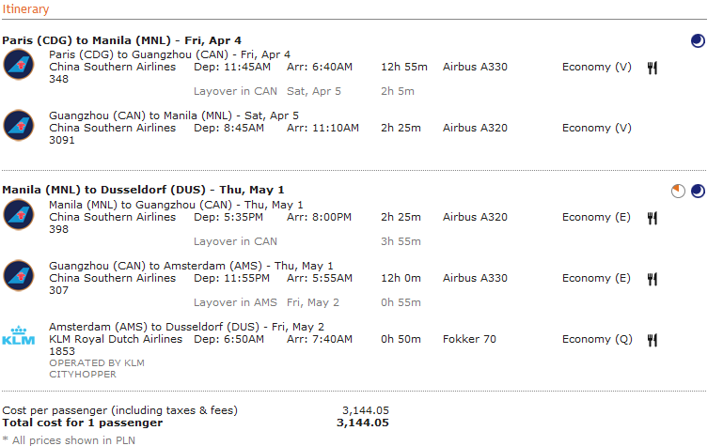Click the KLM airline logo

tap(19, 335)
